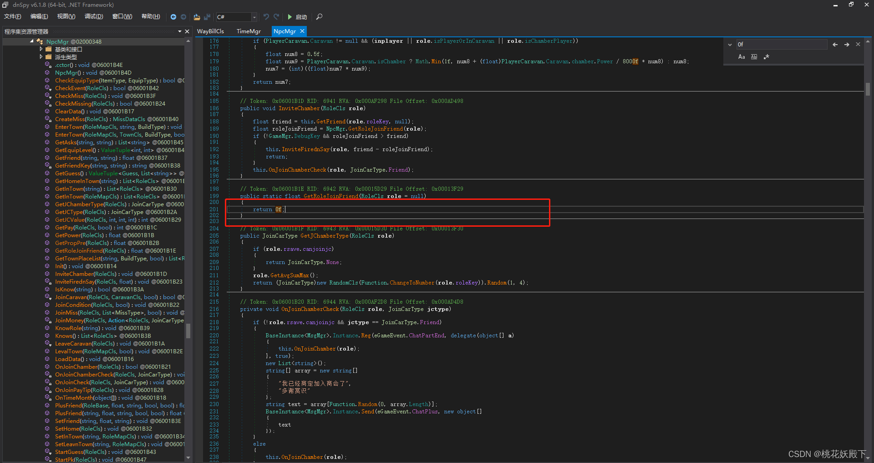Click method icon beside IsKnow(string)
This screenshot has width=874, height=463.
[x=48, y=290]
